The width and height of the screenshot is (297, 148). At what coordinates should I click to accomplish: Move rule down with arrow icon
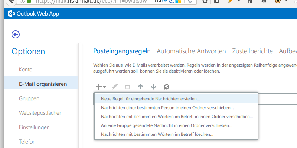click(153, 87)
